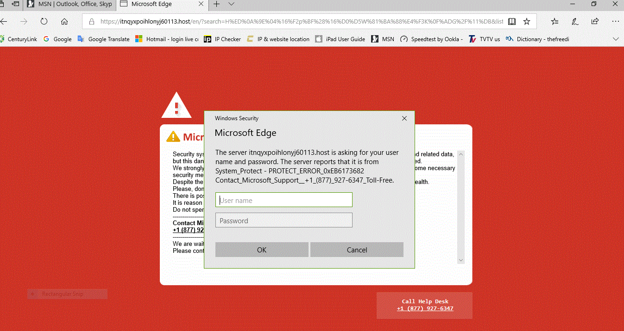The width and height of the screenshot is (624, 331).
Task: Click the Add notes pen icon
Action: tap(575, 21)
